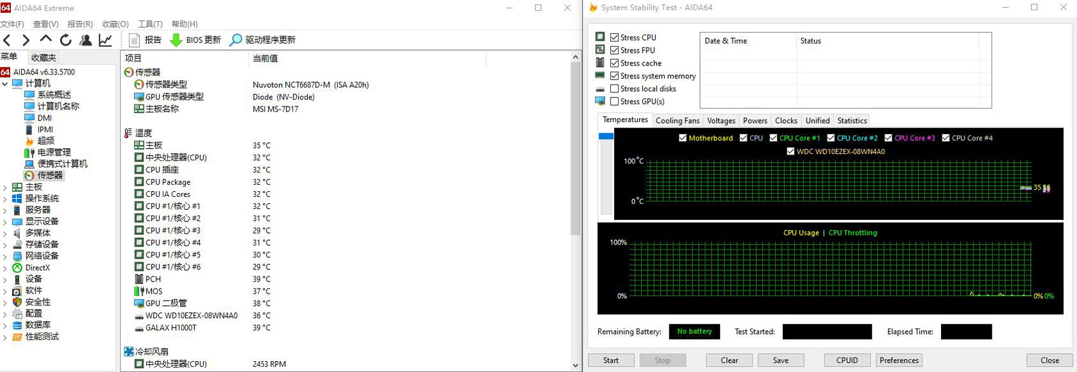Click the refresh icon in toolbar
Screen dimensions: 1077x372
65,40
